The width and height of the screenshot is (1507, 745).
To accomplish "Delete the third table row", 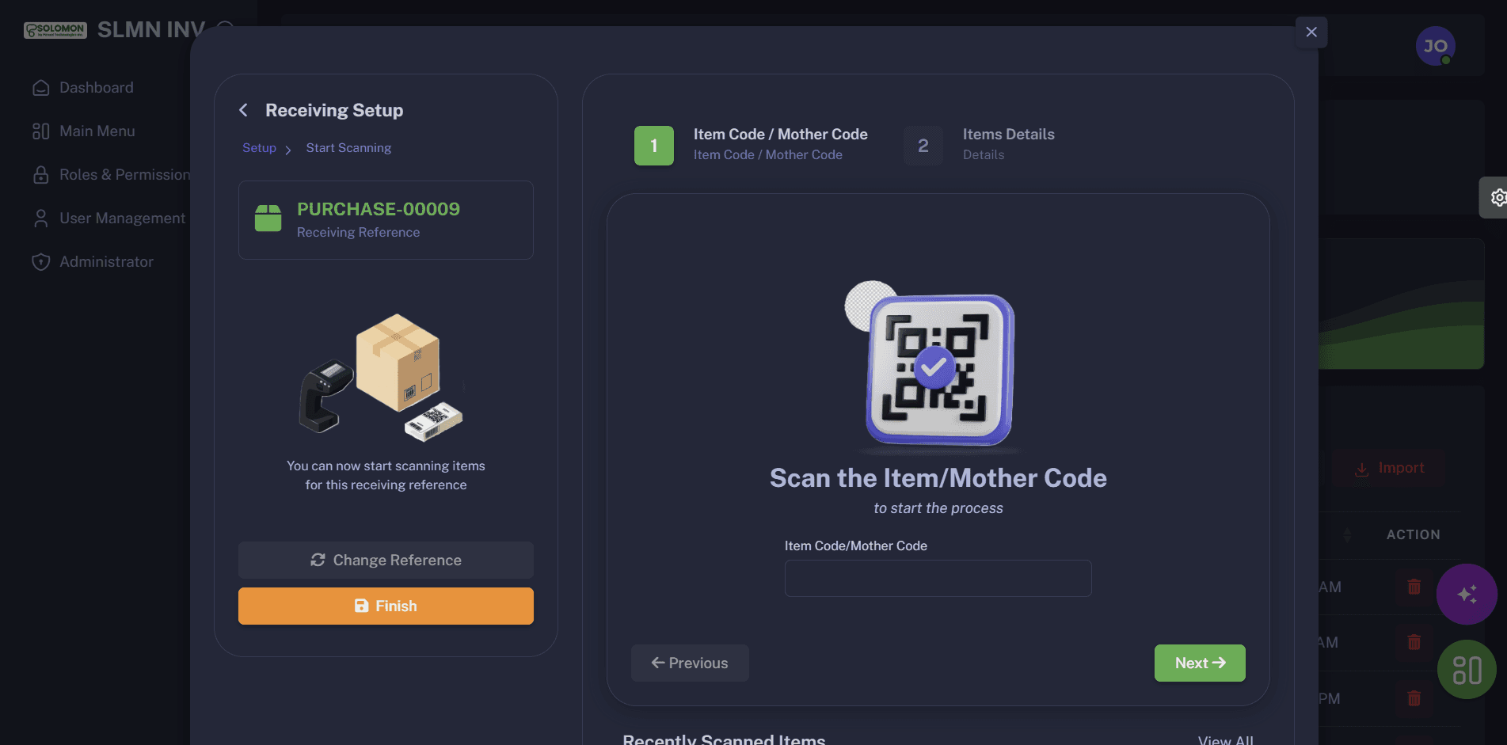I will 1414,698.
